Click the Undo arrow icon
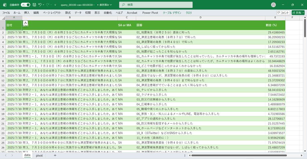 coord(40,5)
